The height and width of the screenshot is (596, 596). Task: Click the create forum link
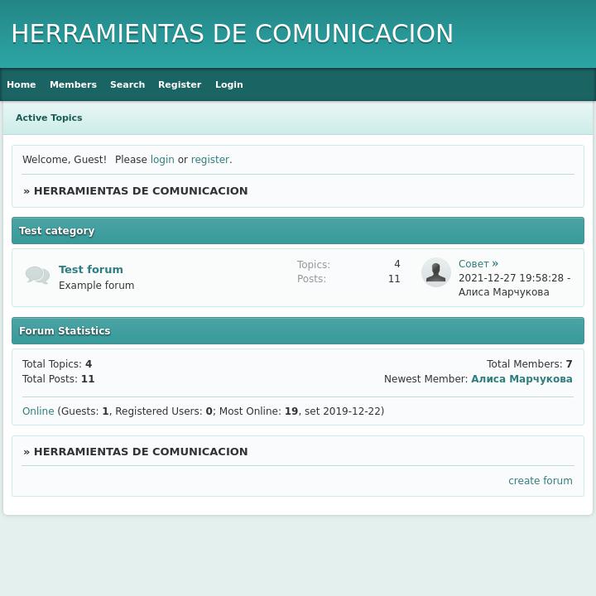pyautogui.click(x=540, y=481)
